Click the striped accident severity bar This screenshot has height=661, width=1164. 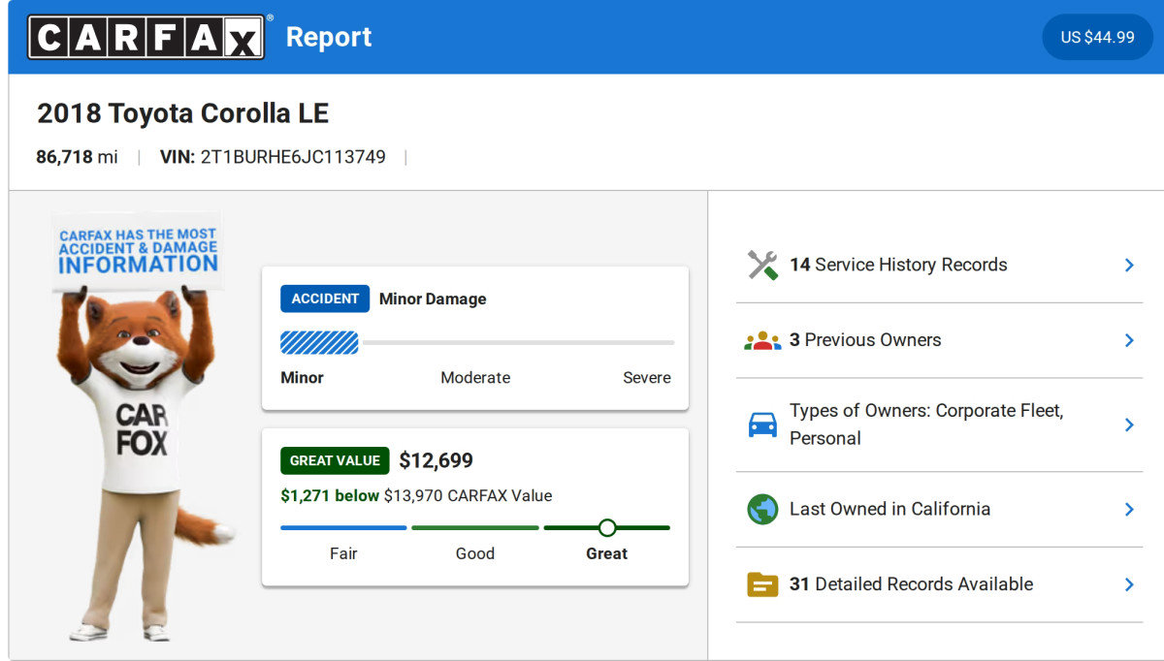(319, 342)
